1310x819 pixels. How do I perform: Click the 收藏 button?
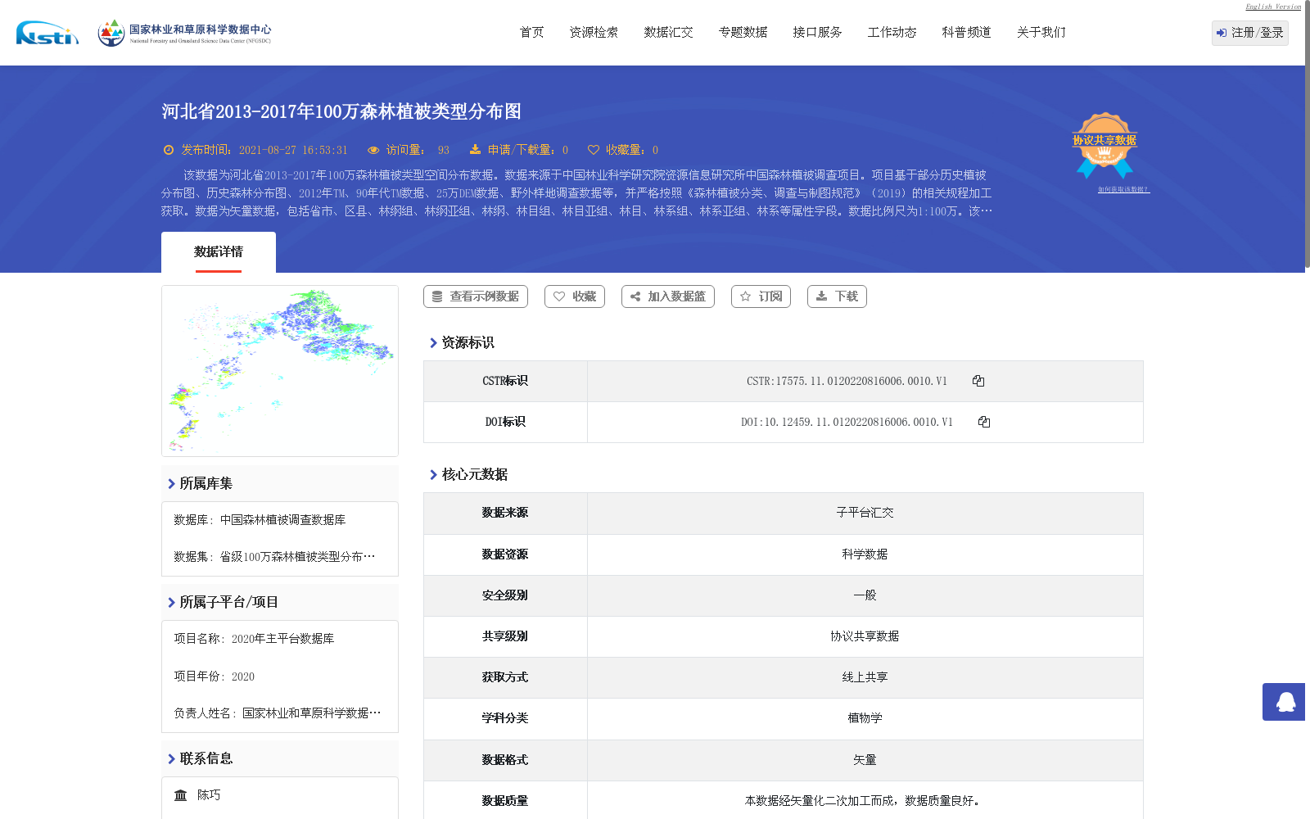click(x=575, y=296)
